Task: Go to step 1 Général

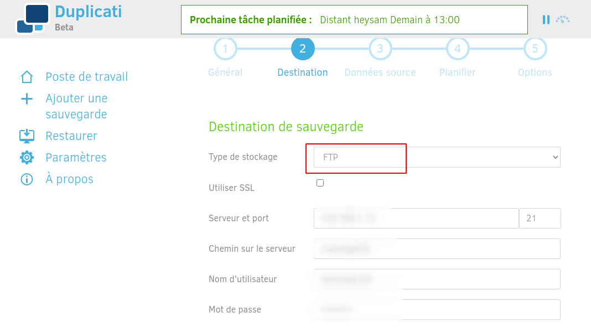Action: [x=225, y=49]
